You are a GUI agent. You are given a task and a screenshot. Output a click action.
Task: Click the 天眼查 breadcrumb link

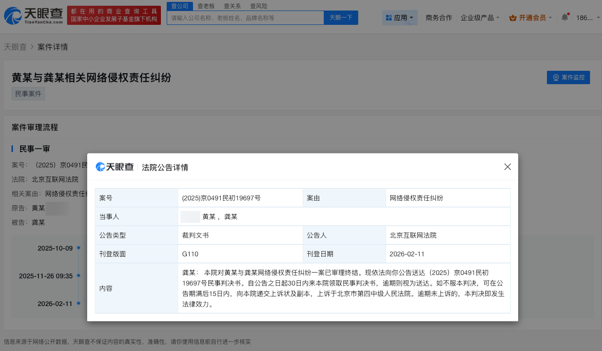pyautogui.click(x=15, y=47)
